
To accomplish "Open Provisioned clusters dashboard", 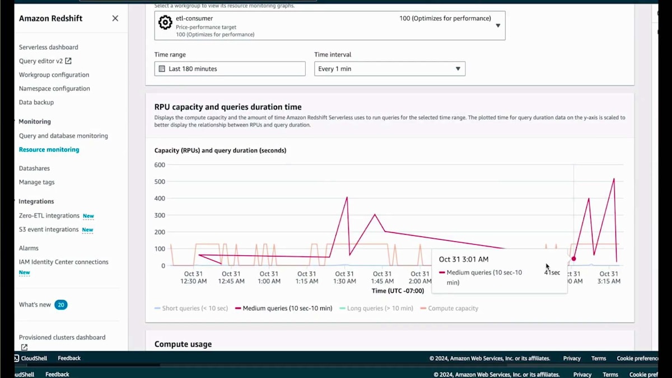I will (62, 337).
